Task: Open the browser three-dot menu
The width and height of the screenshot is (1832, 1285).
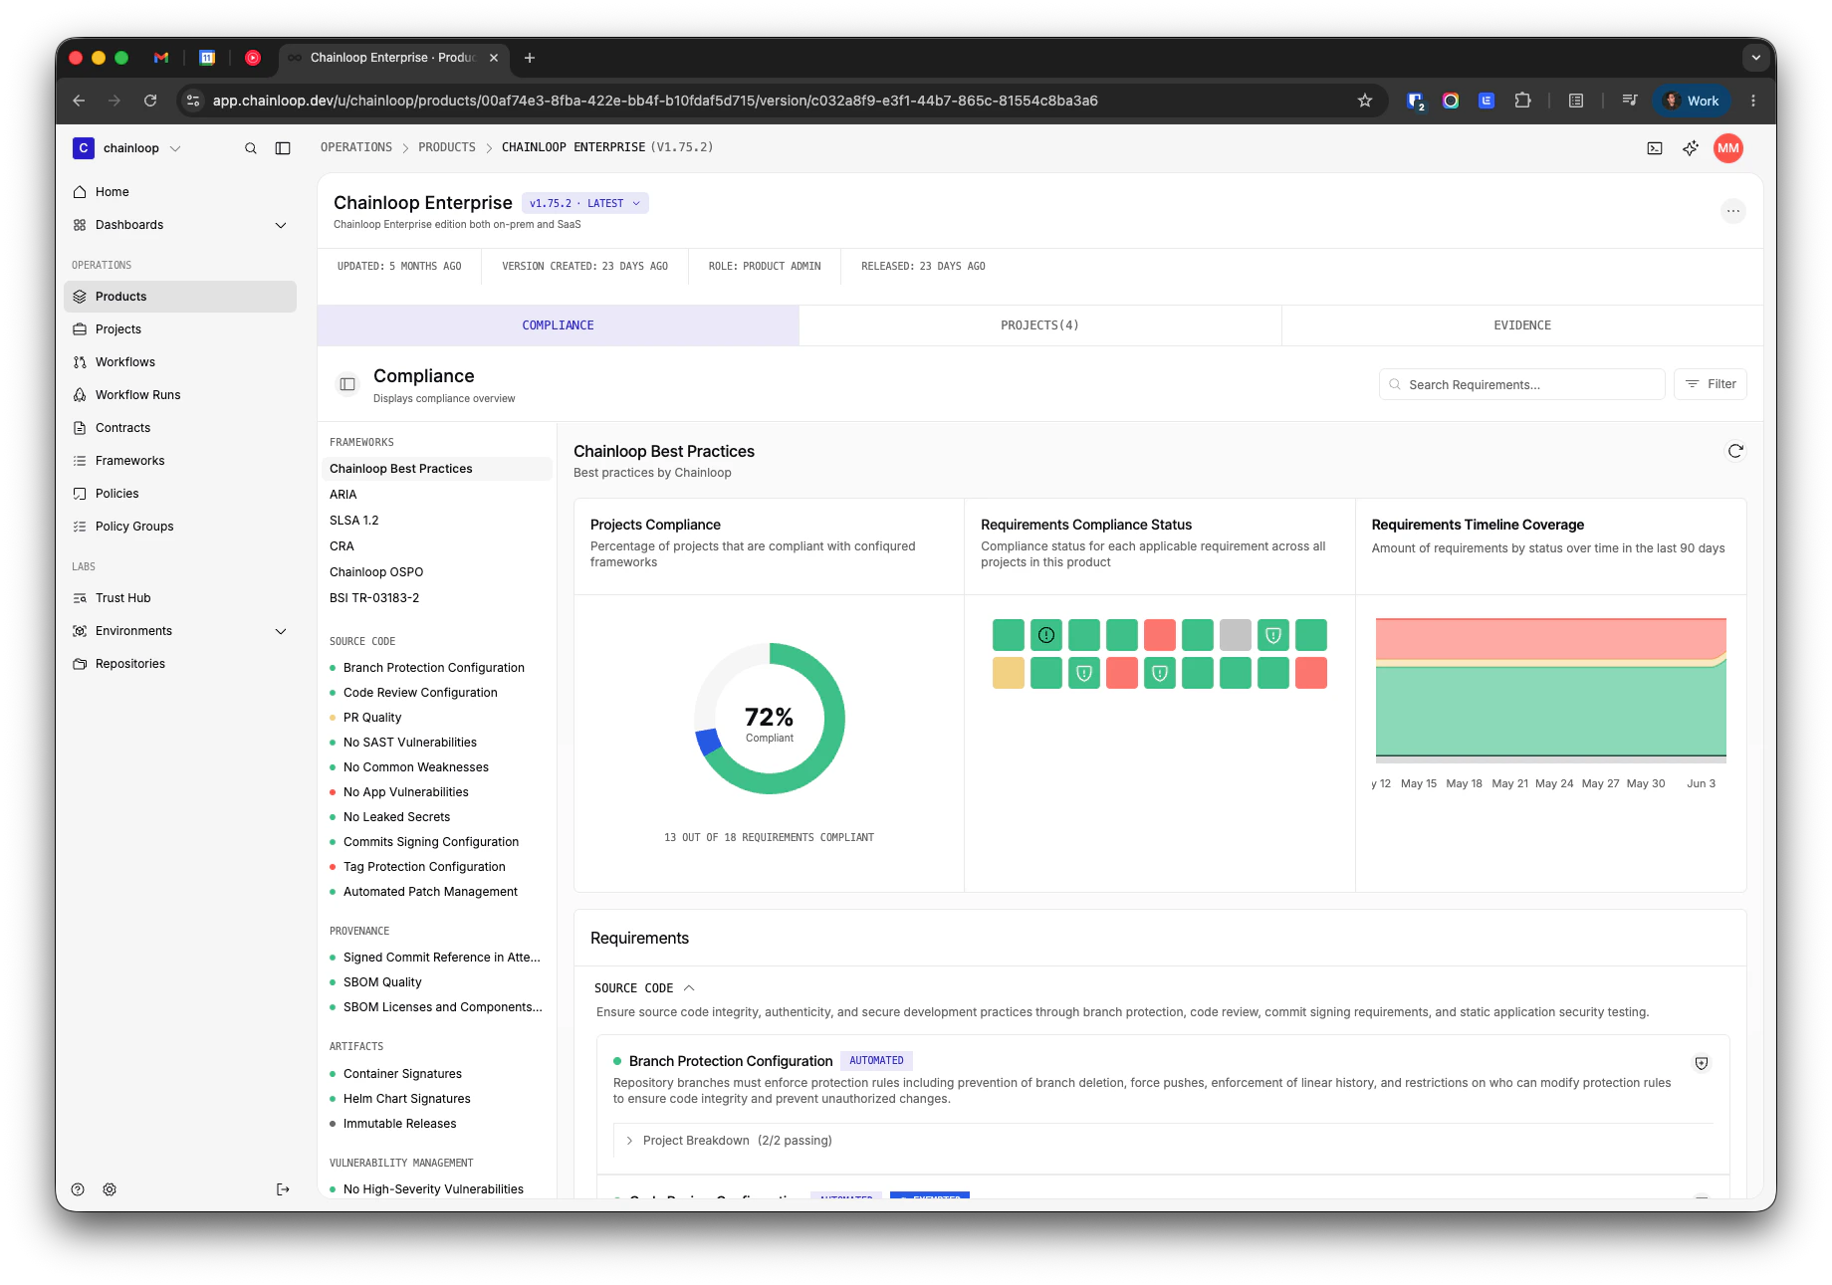Action: [x=1753, y=101]
